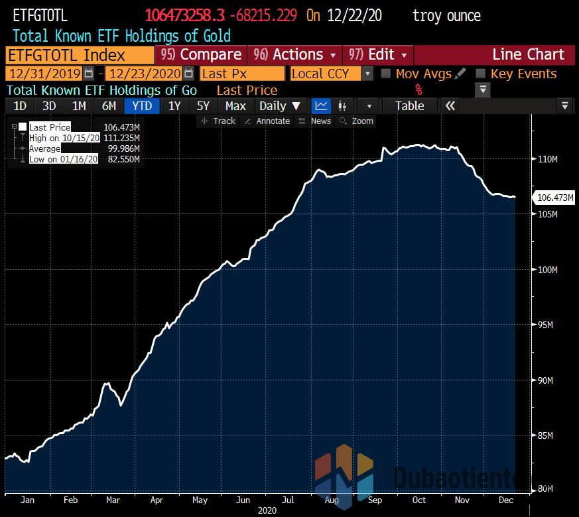Click the Total Known ETF Holdings of Go label
The height and width of the screenshot is (517, 579).
(101, 90)
